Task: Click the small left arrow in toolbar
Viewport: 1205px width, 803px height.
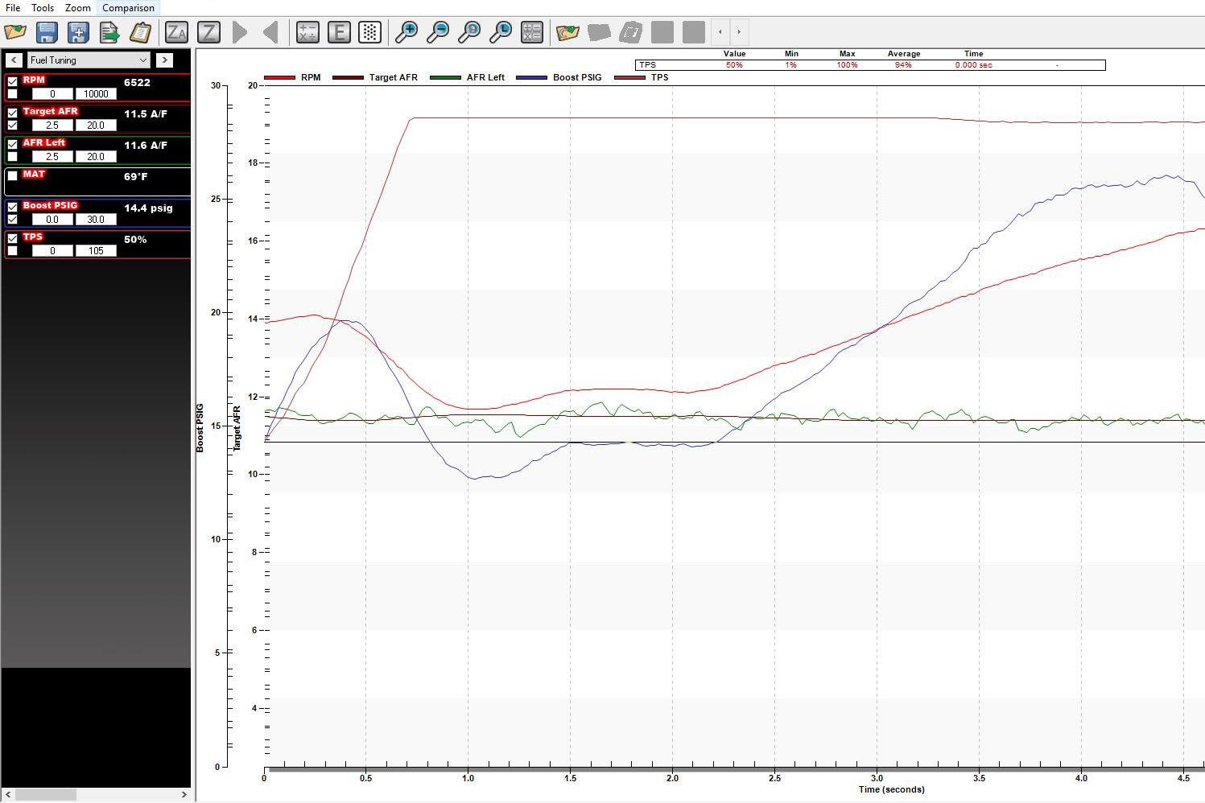Action: tap(720, 33)
